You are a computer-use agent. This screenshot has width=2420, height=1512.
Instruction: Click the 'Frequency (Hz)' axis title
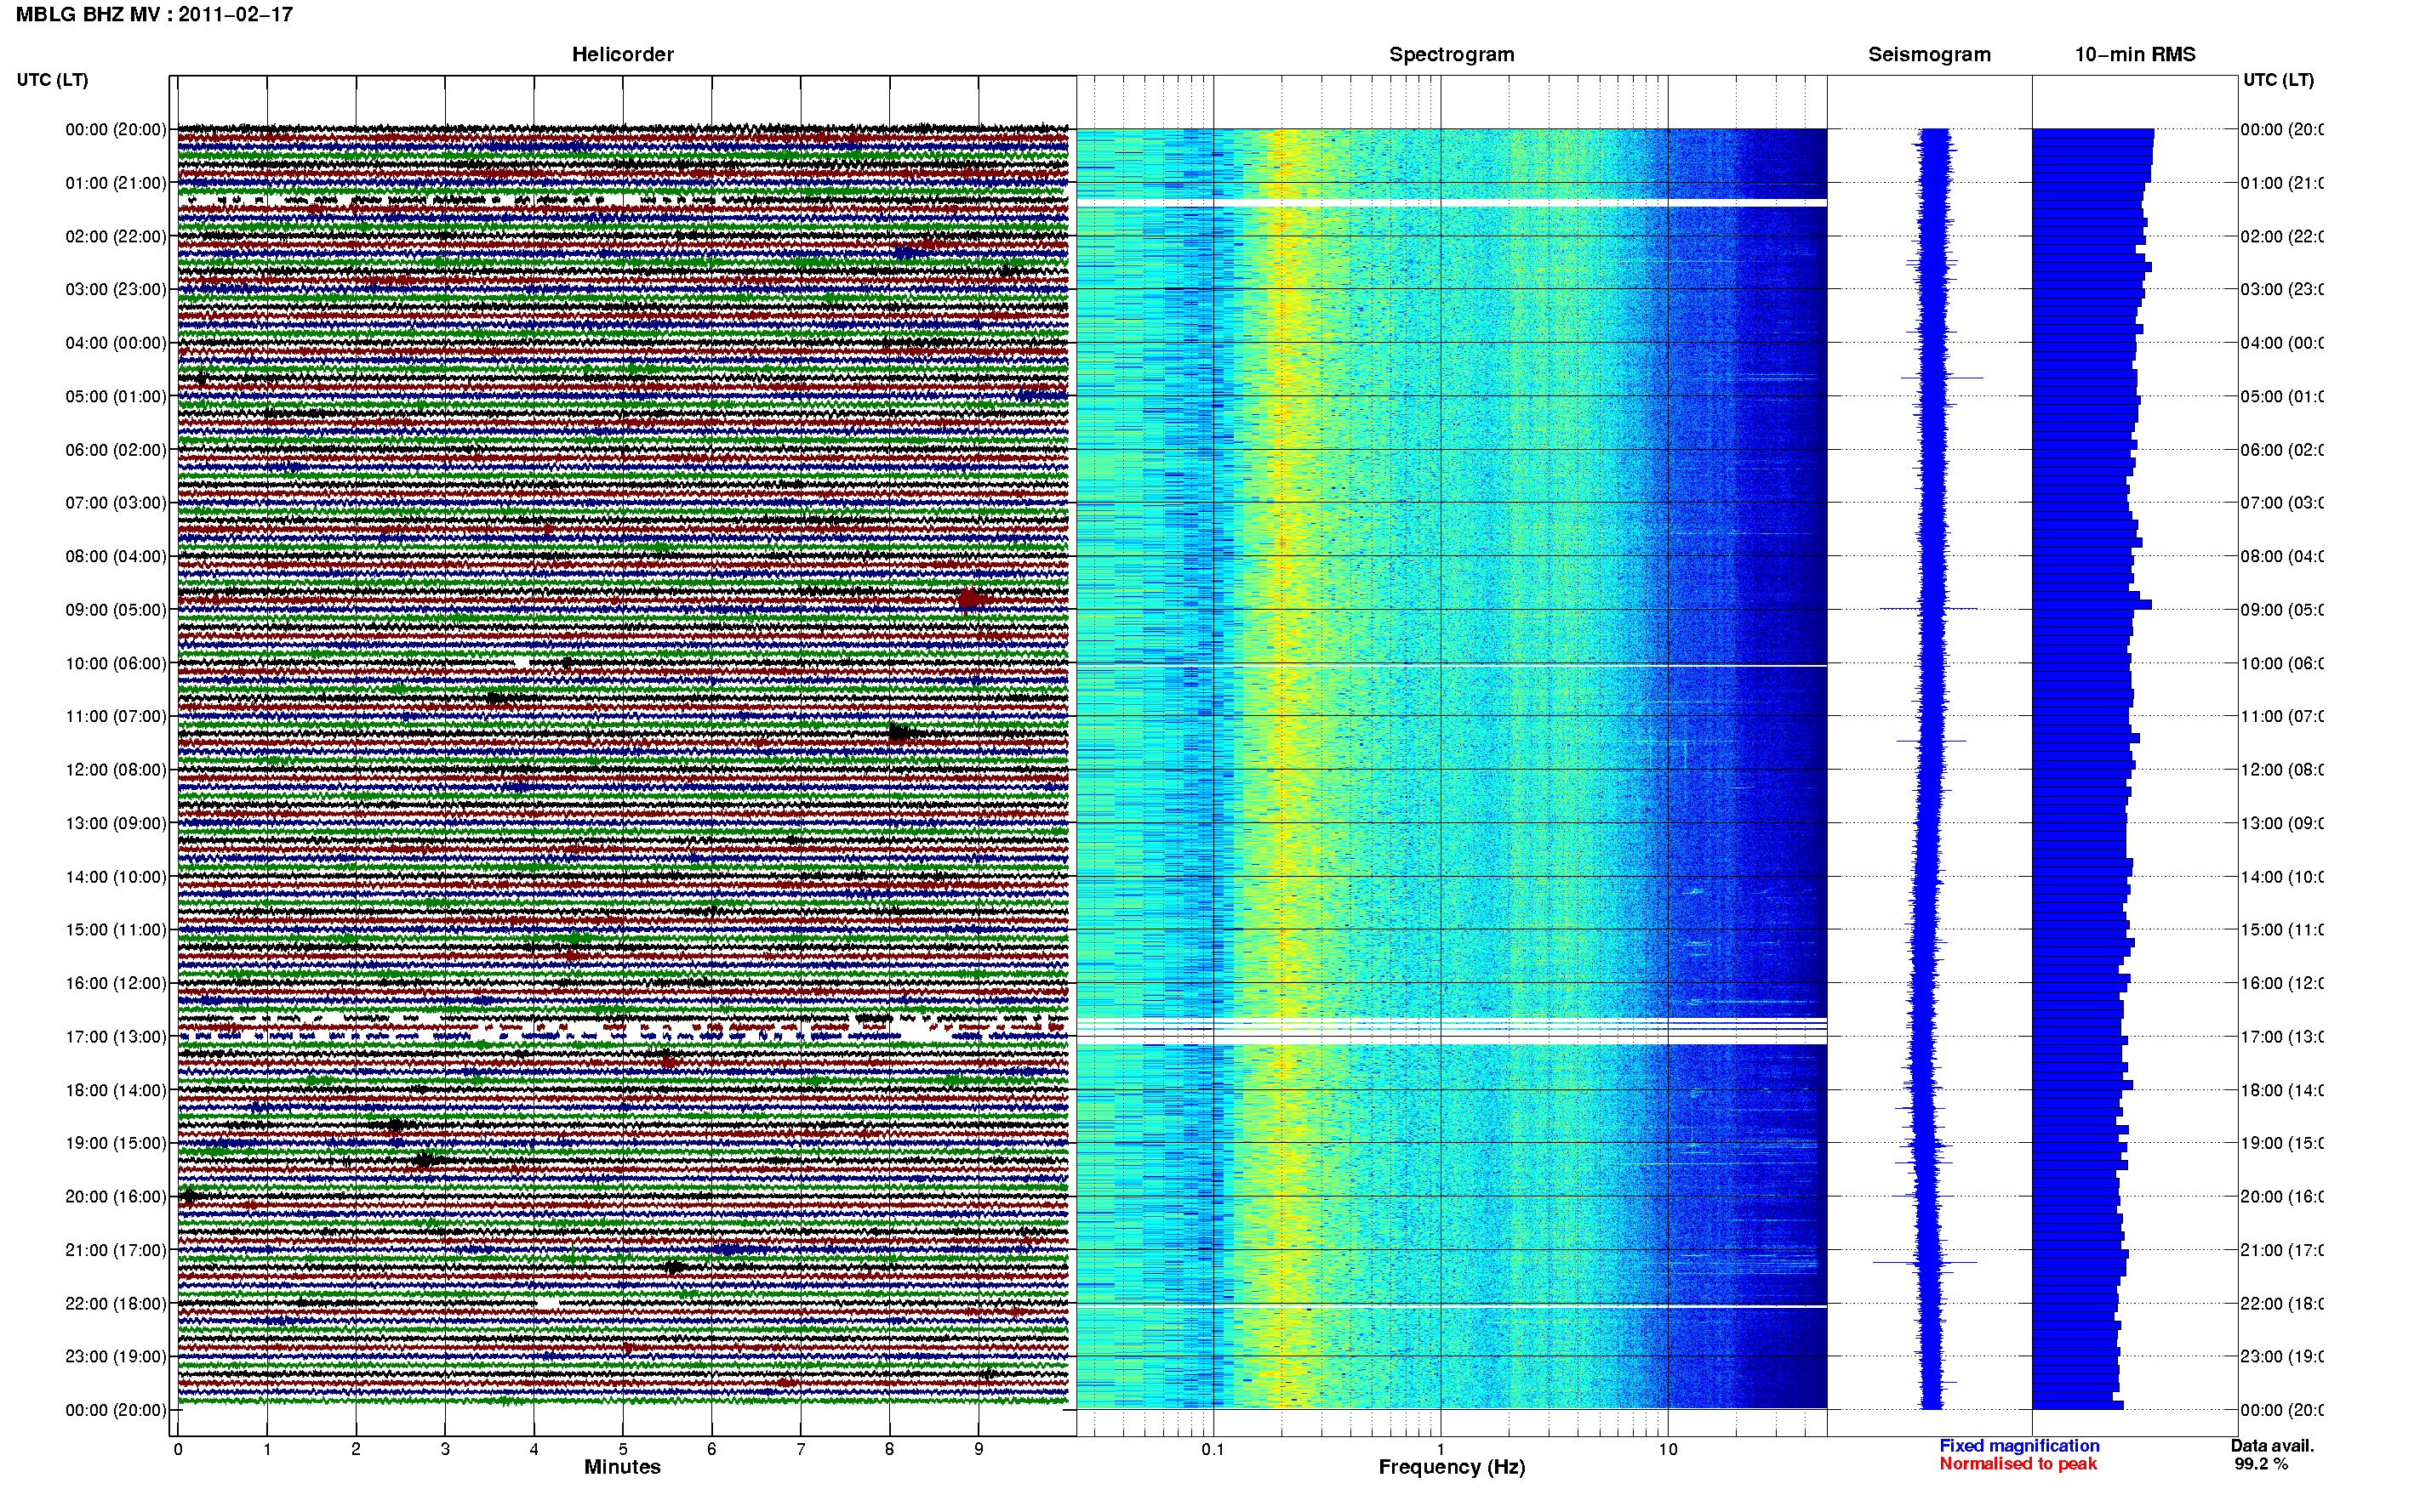point(1452,1468)
